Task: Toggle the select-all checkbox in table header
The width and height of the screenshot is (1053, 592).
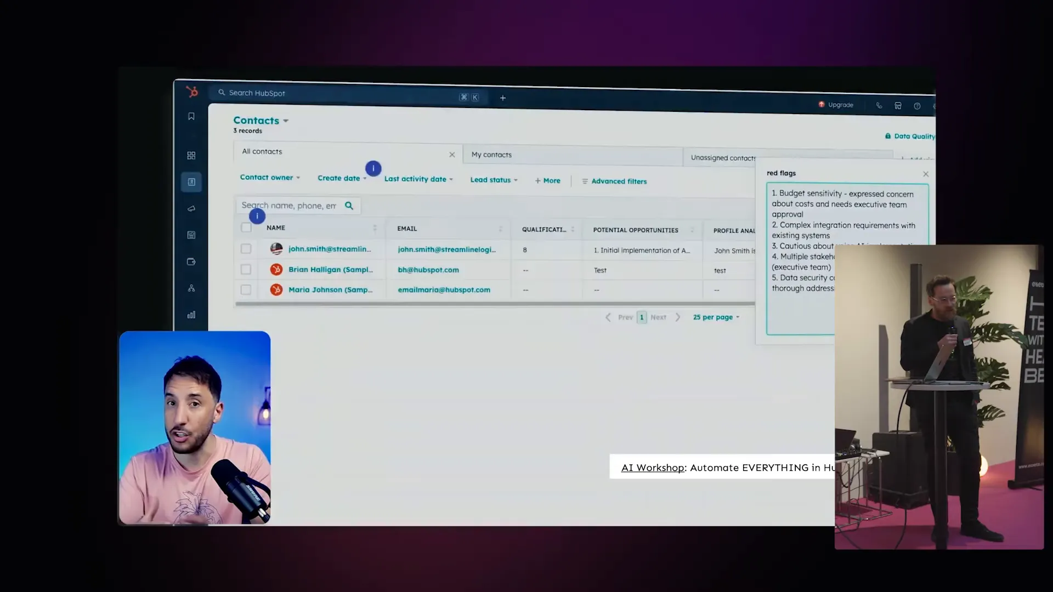Action: [x=246, y=227]
